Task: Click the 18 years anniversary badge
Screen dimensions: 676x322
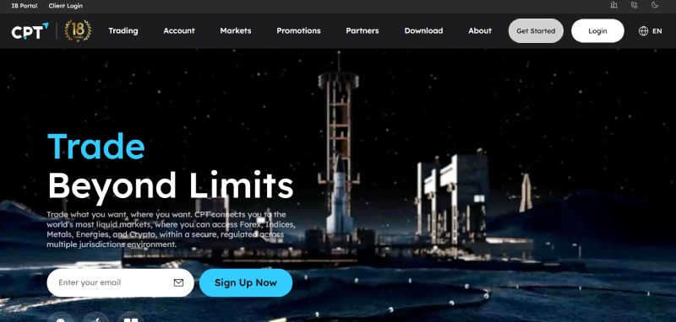Action: [x=78, y=30]
